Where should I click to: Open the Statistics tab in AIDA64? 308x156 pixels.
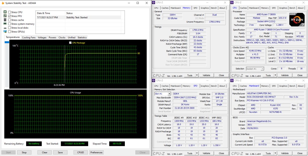pos(82,37)
